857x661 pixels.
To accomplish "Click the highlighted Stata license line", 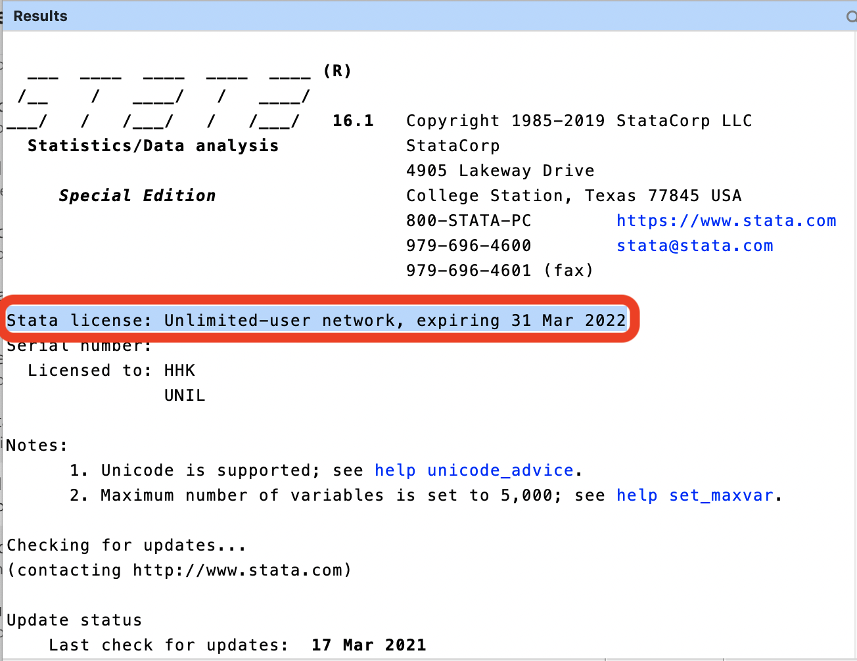I will pos(316,321).
